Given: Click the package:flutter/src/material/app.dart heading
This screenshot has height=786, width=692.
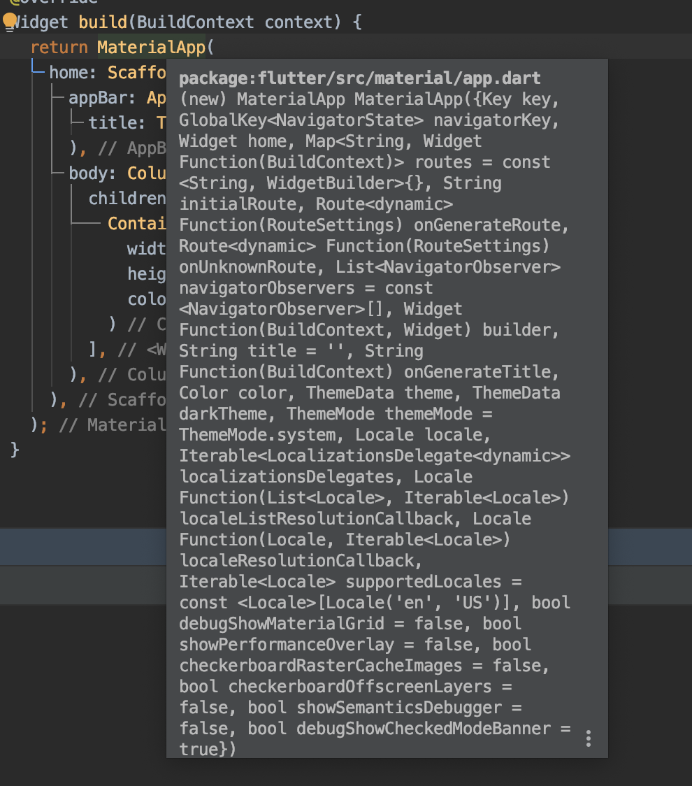Looking at the screenshot, I should click(360, 78).
